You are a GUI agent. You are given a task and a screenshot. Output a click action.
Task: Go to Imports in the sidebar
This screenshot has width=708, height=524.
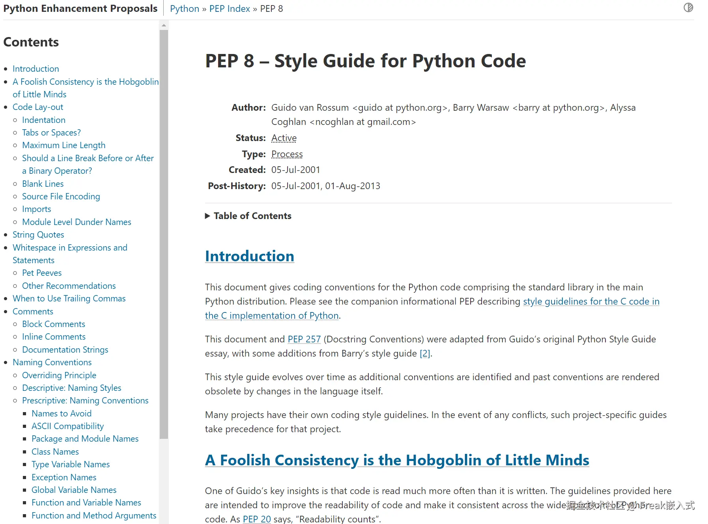[37, 209]
